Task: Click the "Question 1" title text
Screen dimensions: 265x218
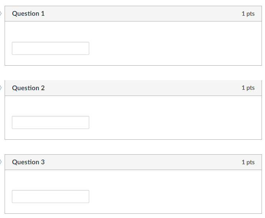Action: point(28,14)
